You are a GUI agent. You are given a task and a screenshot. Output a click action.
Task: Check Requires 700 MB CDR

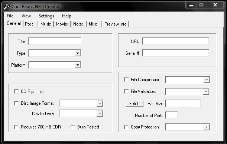16,127
